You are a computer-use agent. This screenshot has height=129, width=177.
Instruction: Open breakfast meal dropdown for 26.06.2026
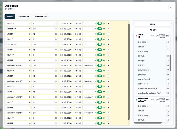[90, 66]
